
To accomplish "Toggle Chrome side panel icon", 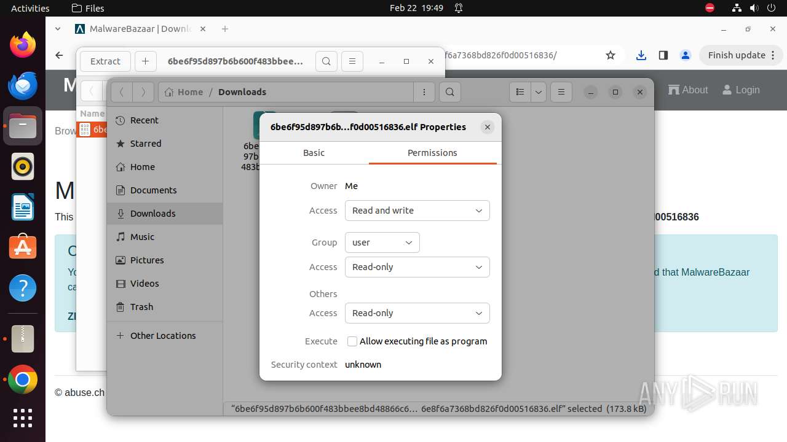I will [x=663, y=55].
